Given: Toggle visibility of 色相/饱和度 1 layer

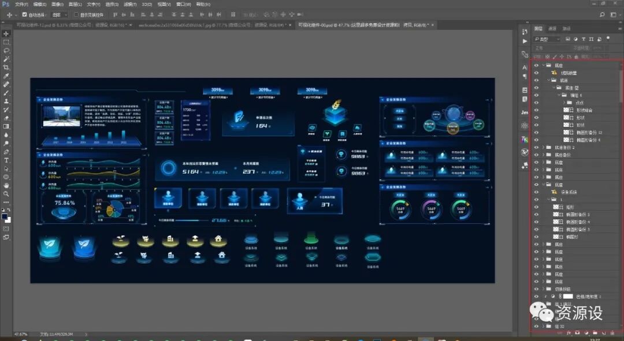Looking at the screenshot, I should point(536,297).
